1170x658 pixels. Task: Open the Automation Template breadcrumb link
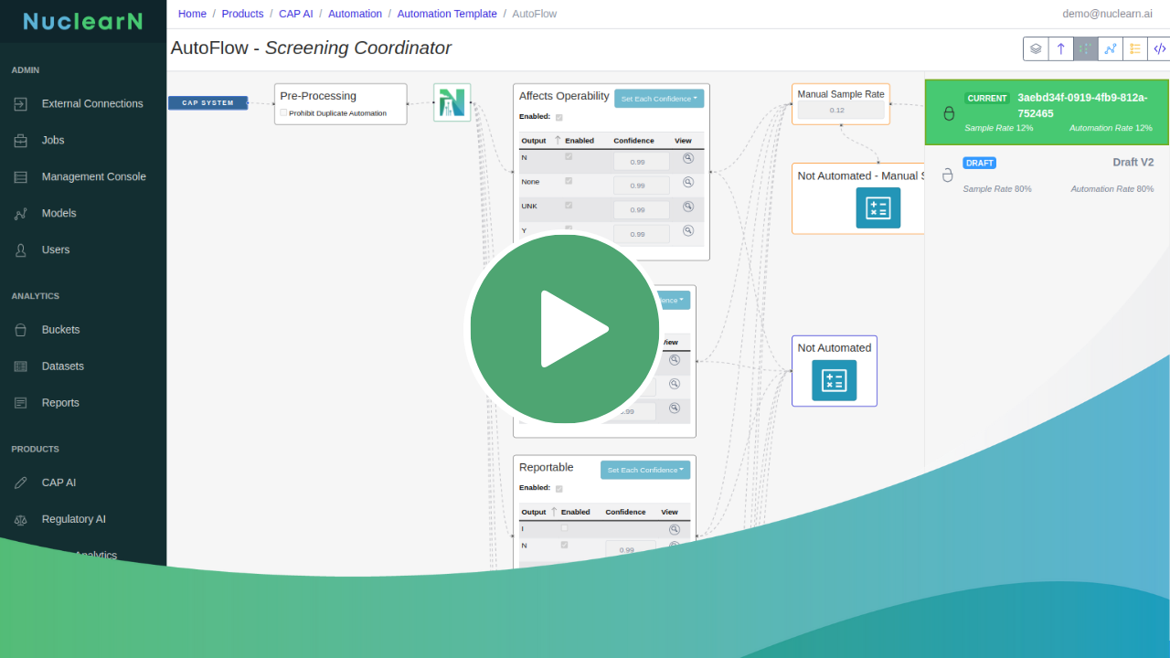(x=447, y=14)
